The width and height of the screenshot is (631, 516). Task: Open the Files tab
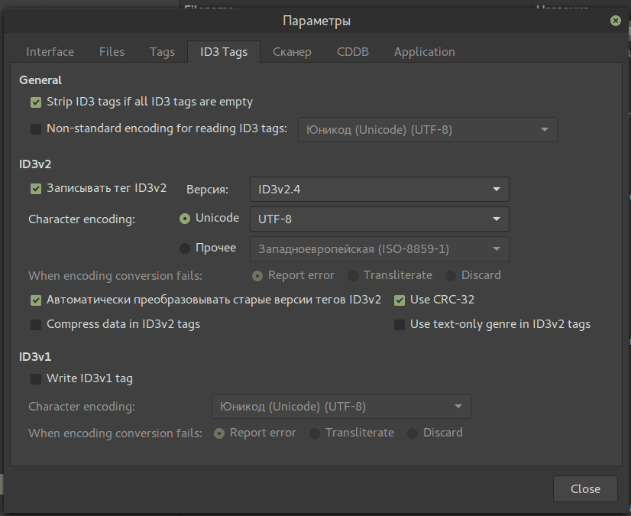112,52
